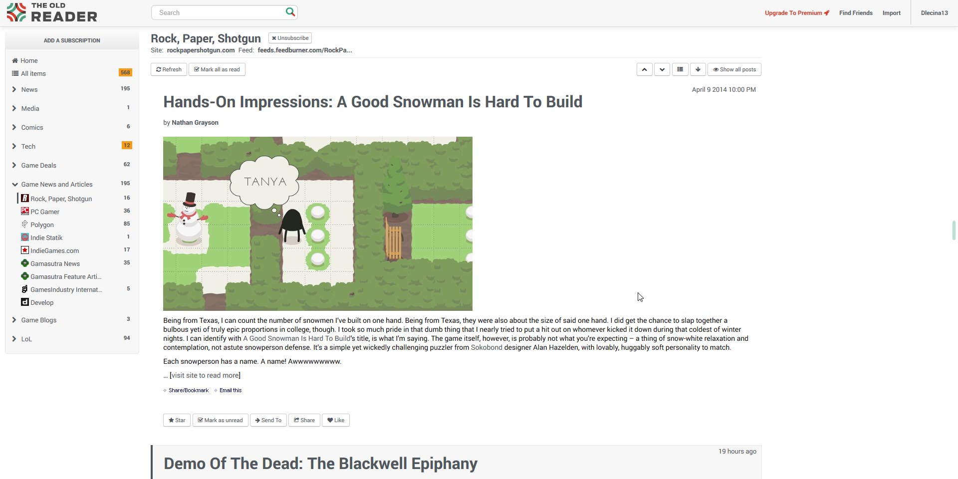Collapse the Game News and Articles folder

point(14,184)
